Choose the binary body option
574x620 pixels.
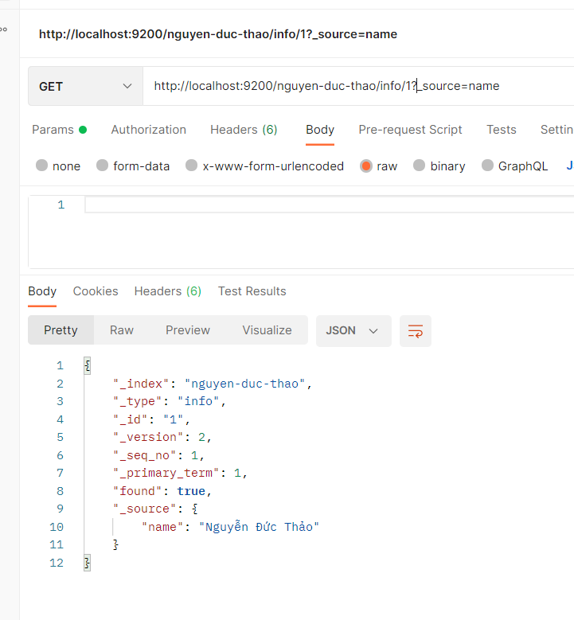point(439,166)
